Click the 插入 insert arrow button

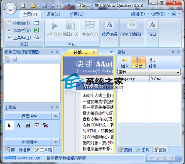click(x=125, y=63)
